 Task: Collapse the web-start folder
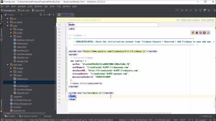pyautogui.click(x=8, y=65)
